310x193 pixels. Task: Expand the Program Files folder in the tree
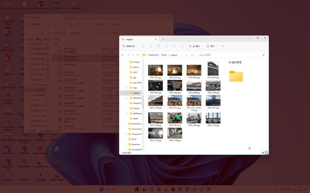tap(126, 134)
